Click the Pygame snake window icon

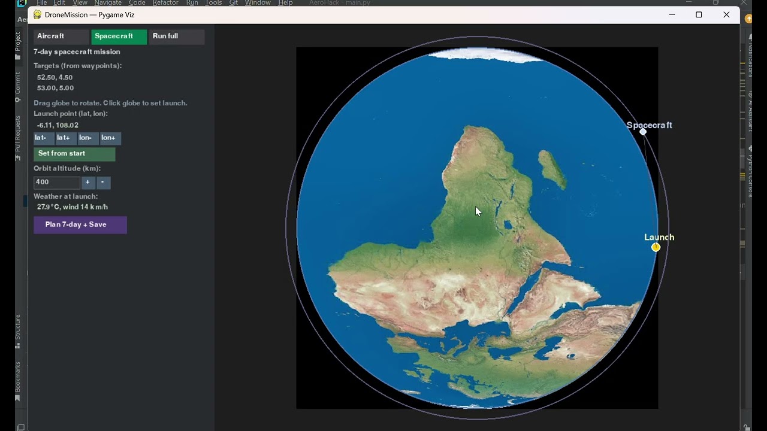[37, 15]
